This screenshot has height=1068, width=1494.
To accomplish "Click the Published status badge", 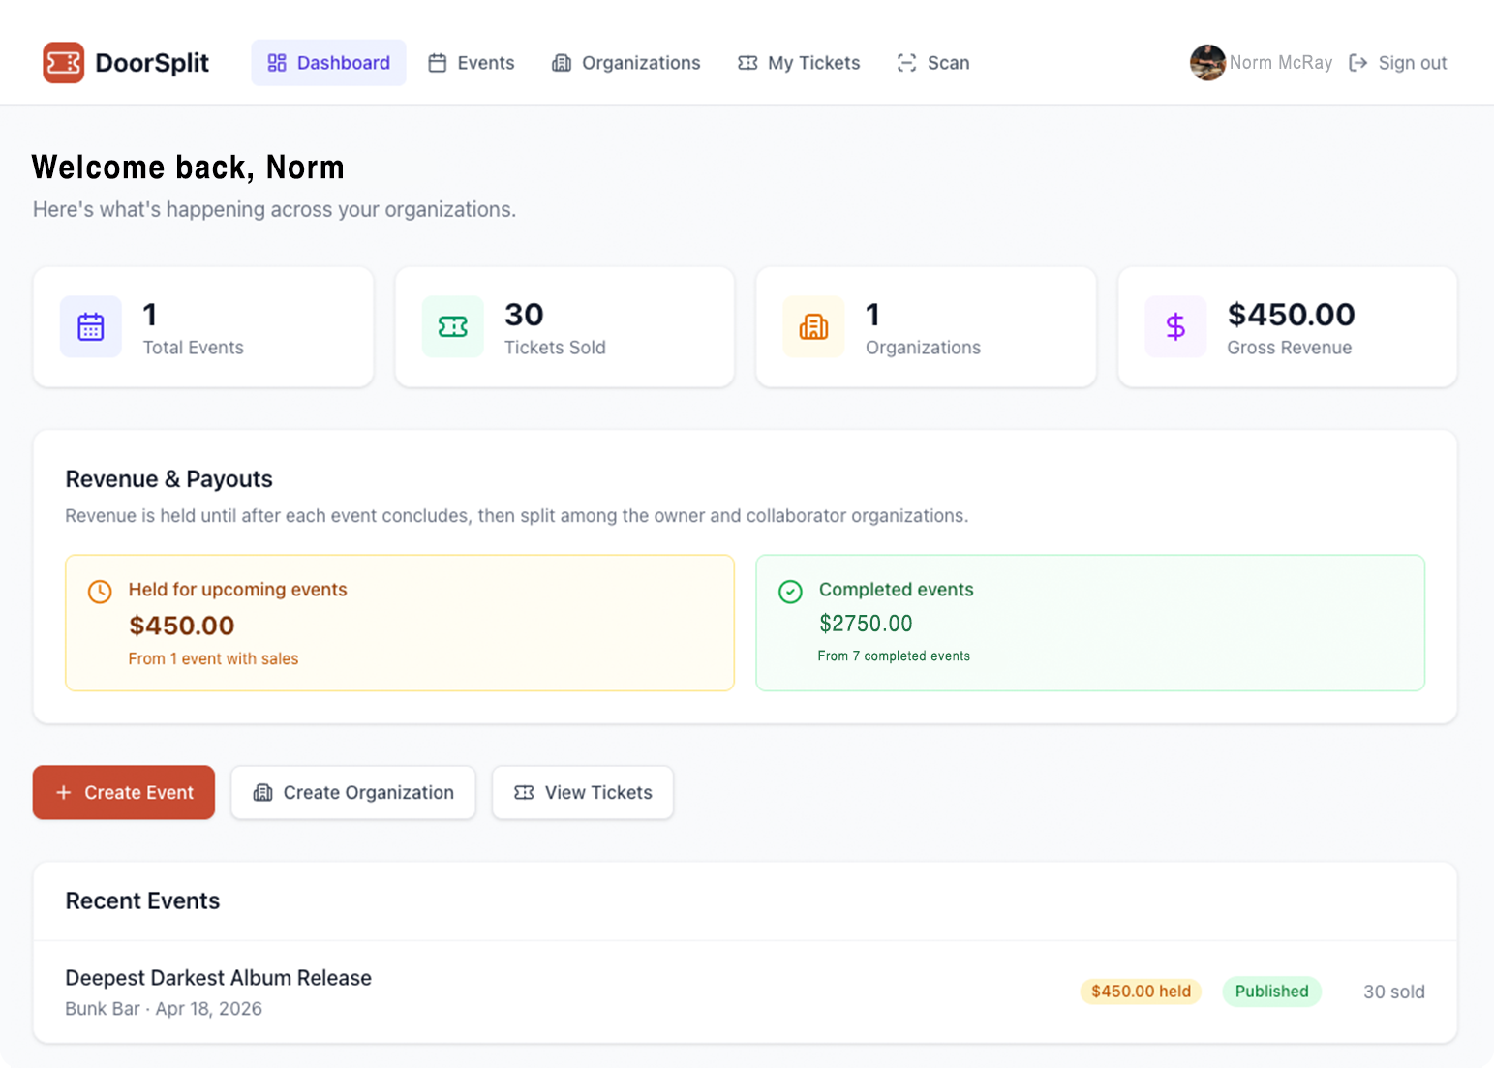I will click(1271, 992).
